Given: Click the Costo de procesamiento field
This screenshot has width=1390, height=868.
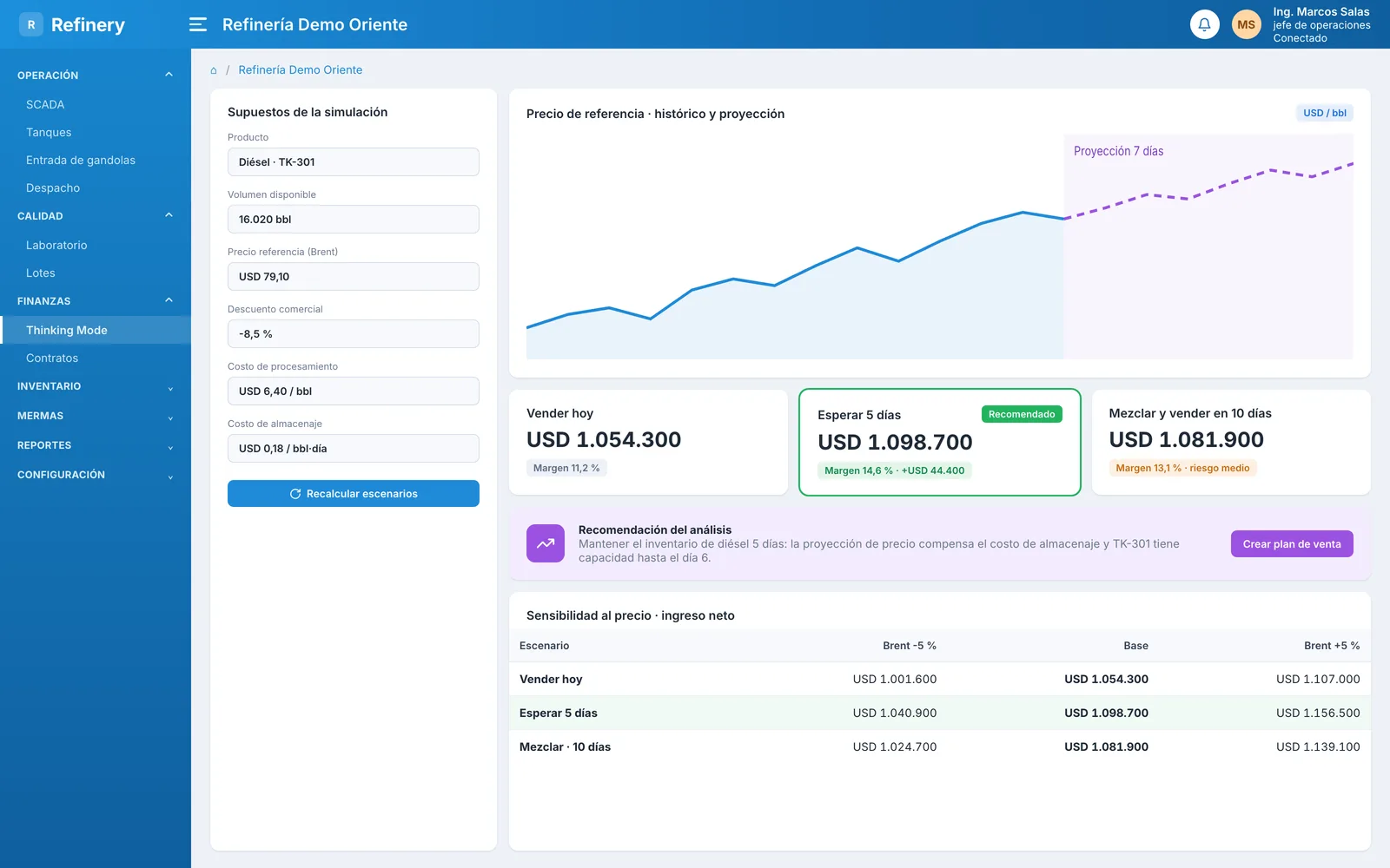Looking at the screenshot, I should (354, 391).
